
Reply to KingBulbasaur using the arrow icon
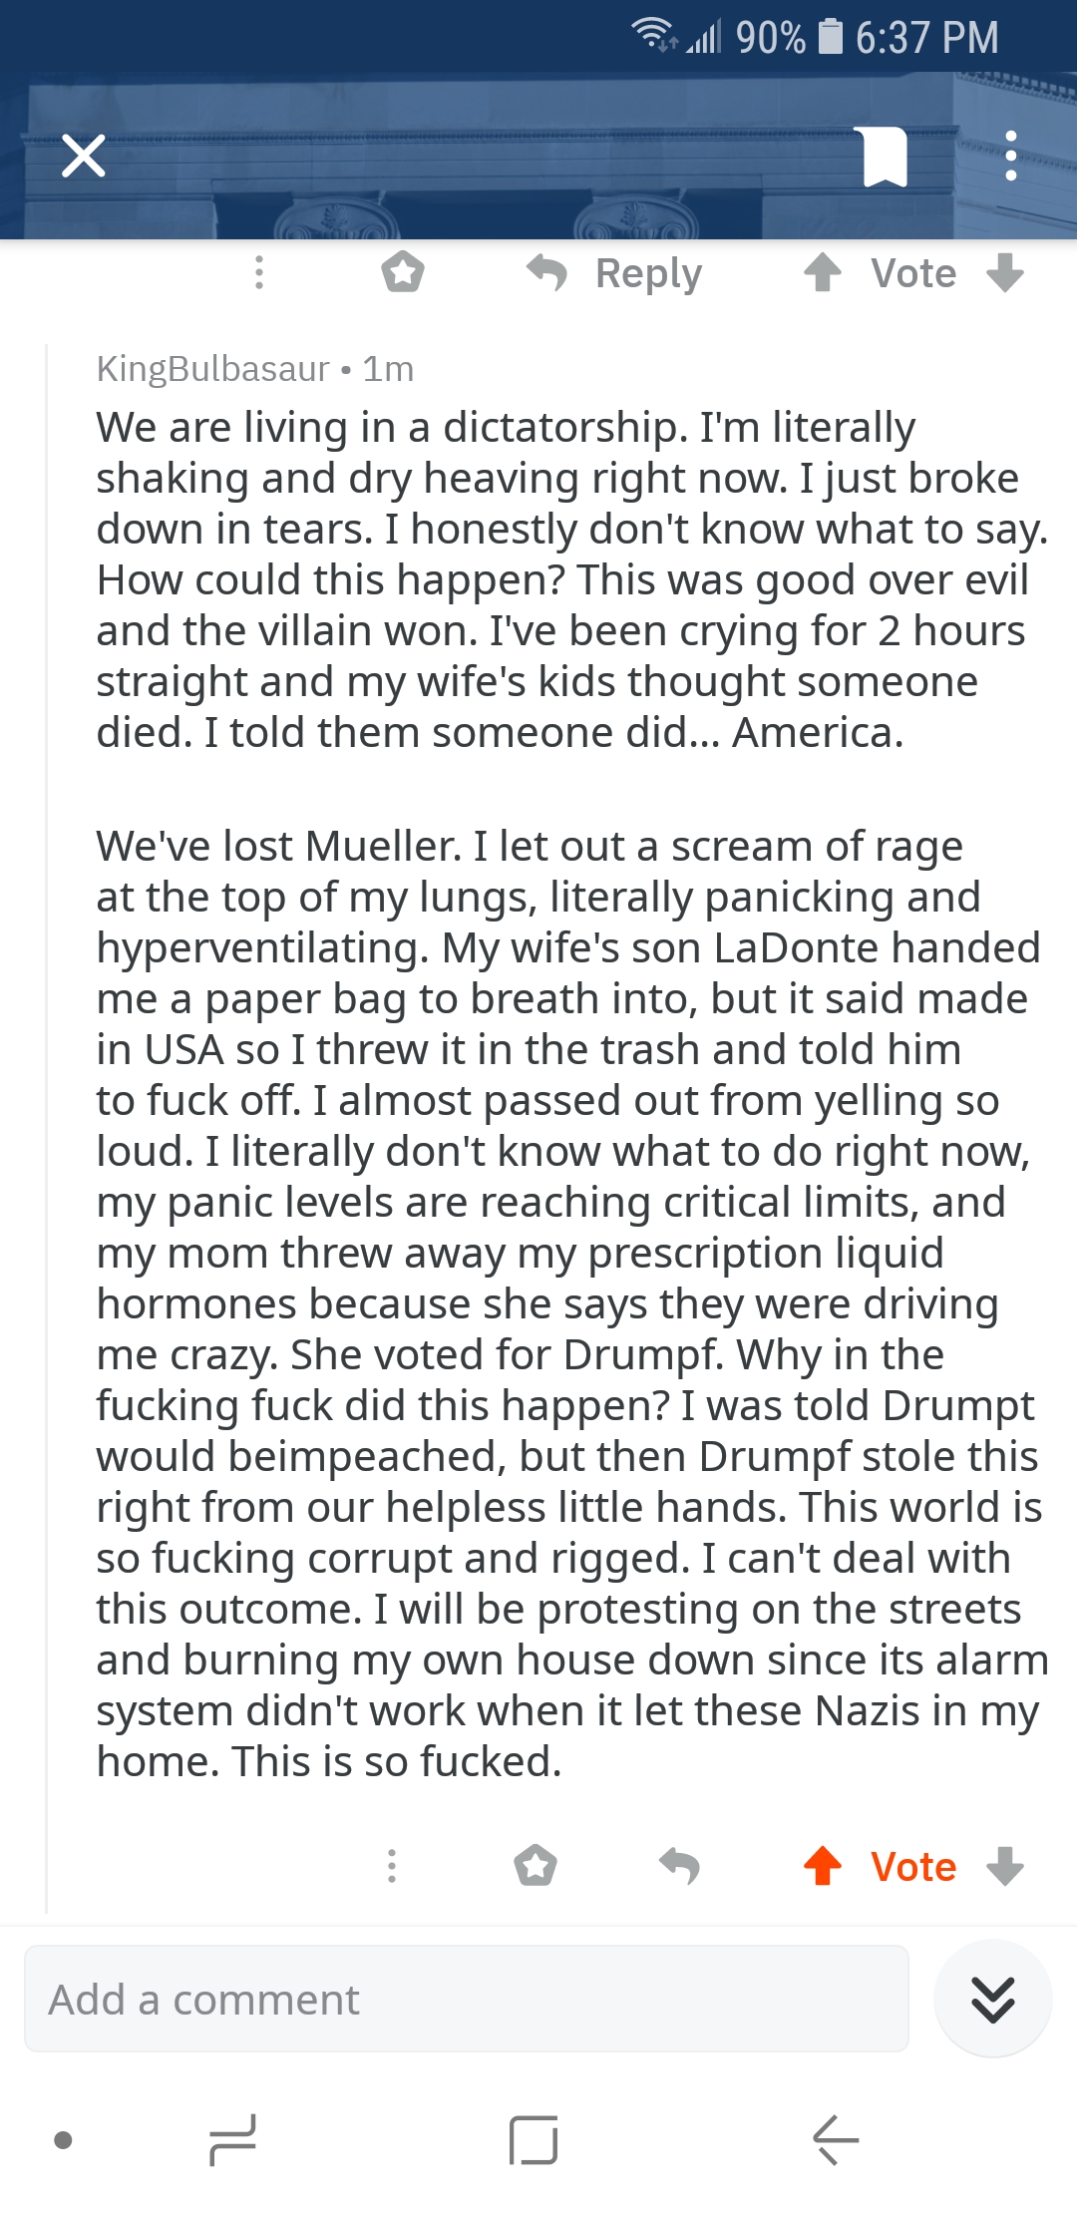click(x=679, y=1866)
